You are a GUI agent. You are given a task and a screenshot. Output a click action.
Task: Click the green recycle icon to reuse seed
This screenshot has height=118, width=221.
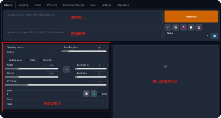click(x=94, y=94)
